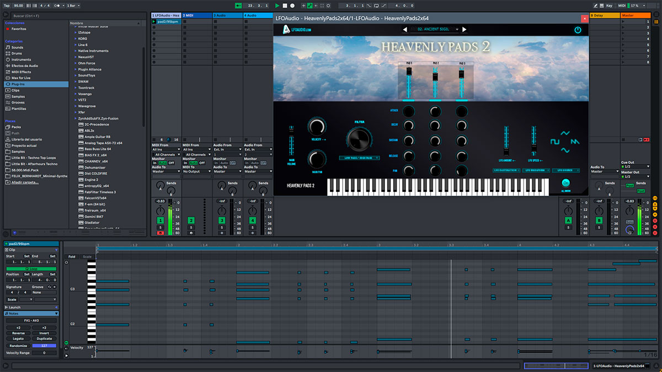Select the Plug-Ins category in the browser
This screenshot has height=372, width=662.
(36, 84)
